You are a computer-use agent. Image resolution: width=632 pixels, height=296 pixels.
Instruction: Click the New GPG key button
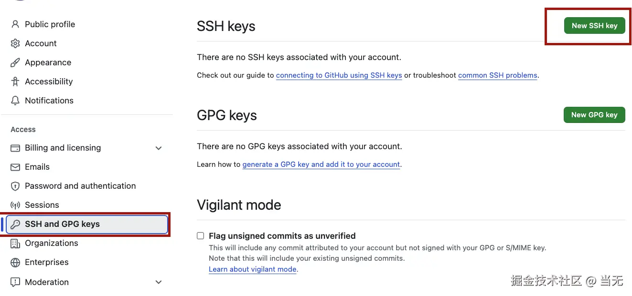(x=594, y=114)
